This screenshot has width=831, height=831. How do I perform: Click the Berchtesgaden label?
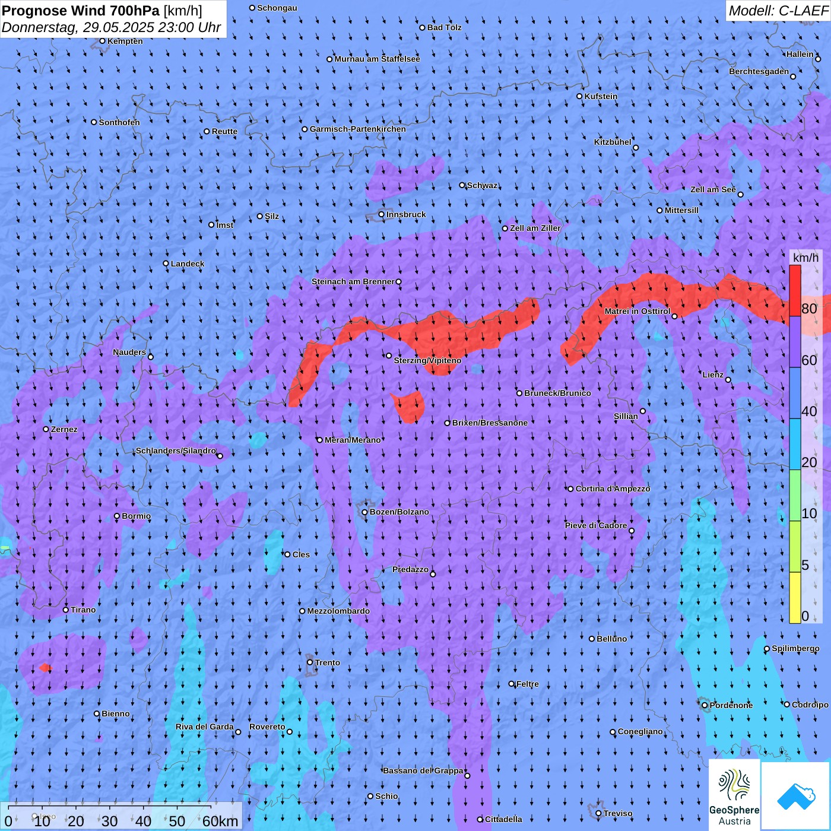pos(759,71)
